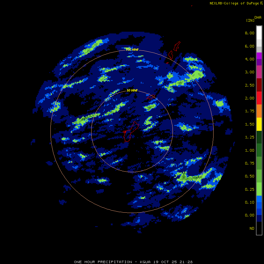264x264 pixels.
Task: Click the KGUA station identifier in caption
Action: [145, 262]
